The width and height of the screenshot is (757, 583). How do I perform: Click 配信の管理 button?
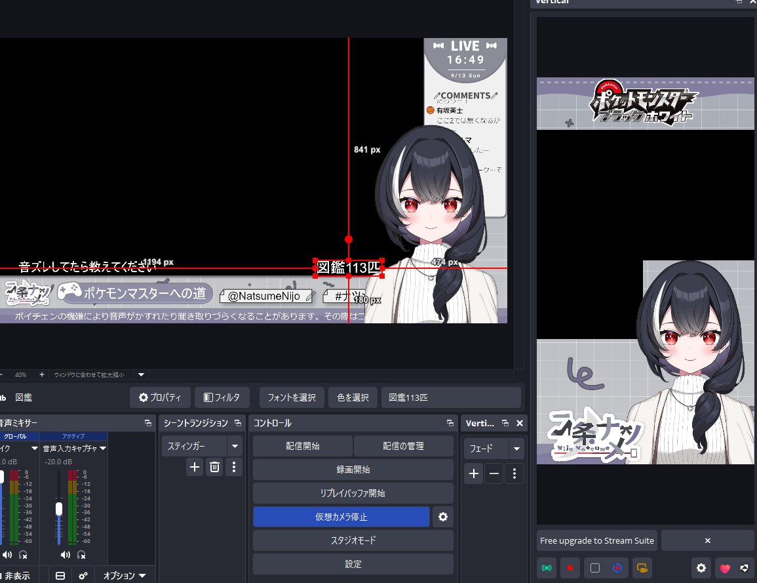pyautogui.click(x=404, y=447)
